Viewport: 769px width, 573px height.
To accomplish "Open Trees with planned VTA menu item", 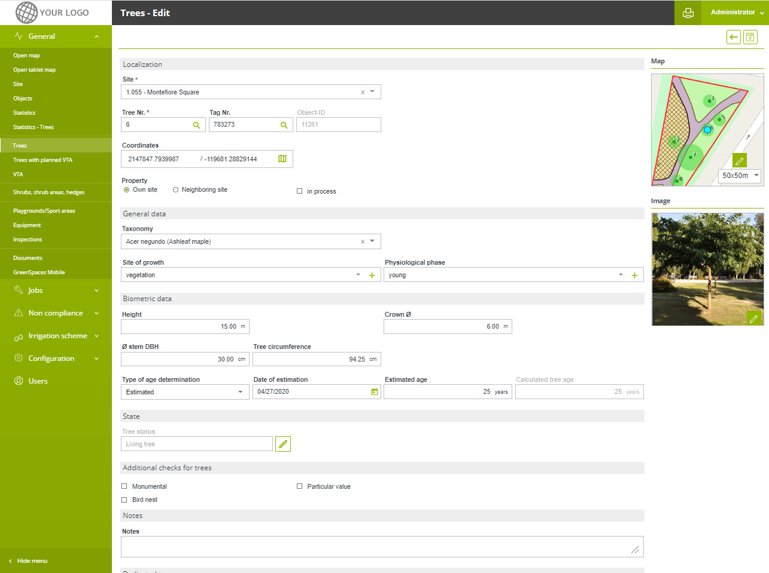I will (x=42, y=160).
